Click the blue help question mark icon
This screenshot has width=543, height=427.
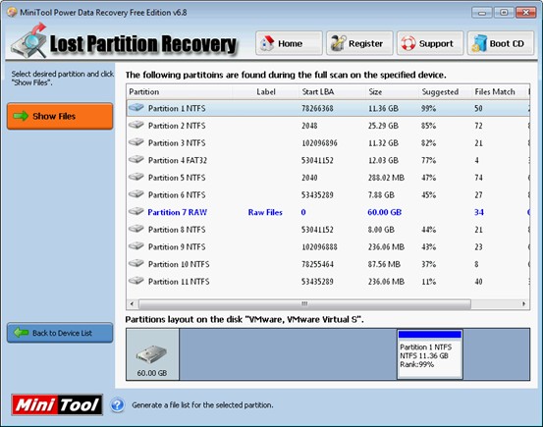[x=118, y=404]
